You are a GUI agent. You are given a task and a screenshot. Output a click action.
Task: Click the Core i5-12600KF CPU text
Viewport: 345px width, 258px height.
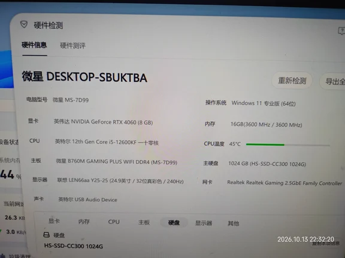point(107,142)
